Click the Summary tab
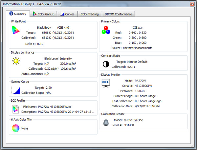 pos(17,14)
